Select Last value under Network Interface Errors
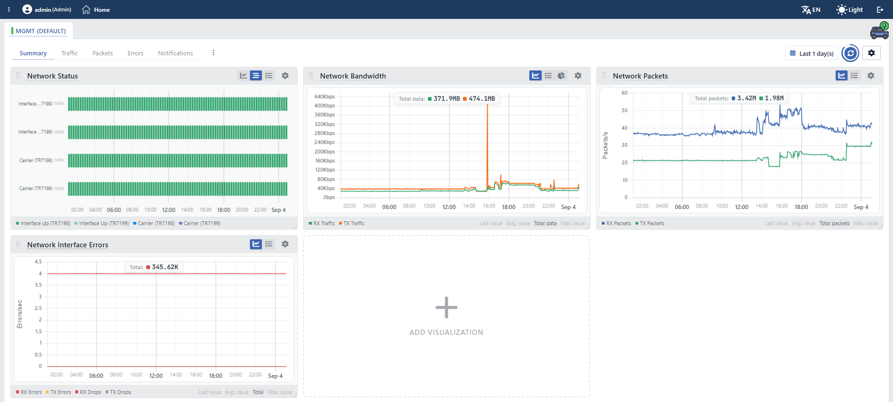 [x=210, y=392]
